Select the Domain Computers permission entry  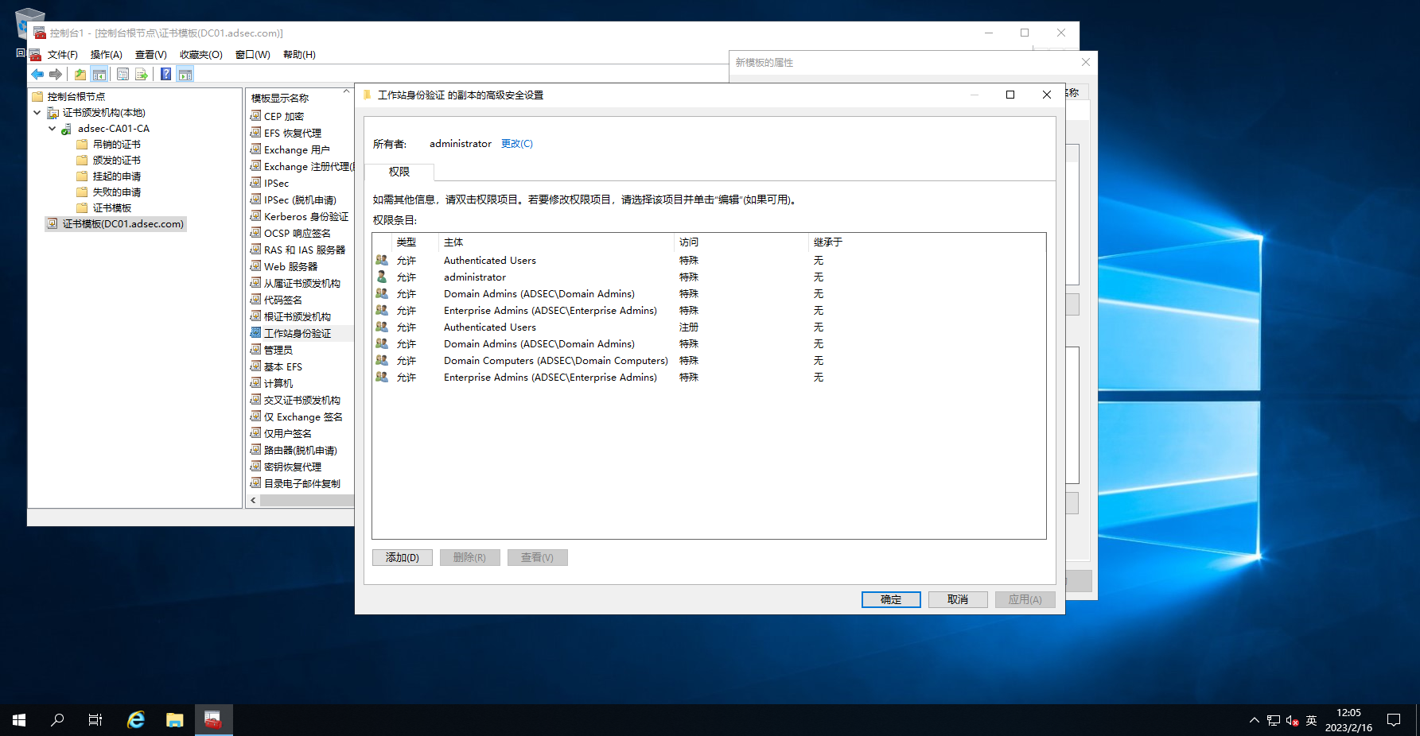point(555,361)
